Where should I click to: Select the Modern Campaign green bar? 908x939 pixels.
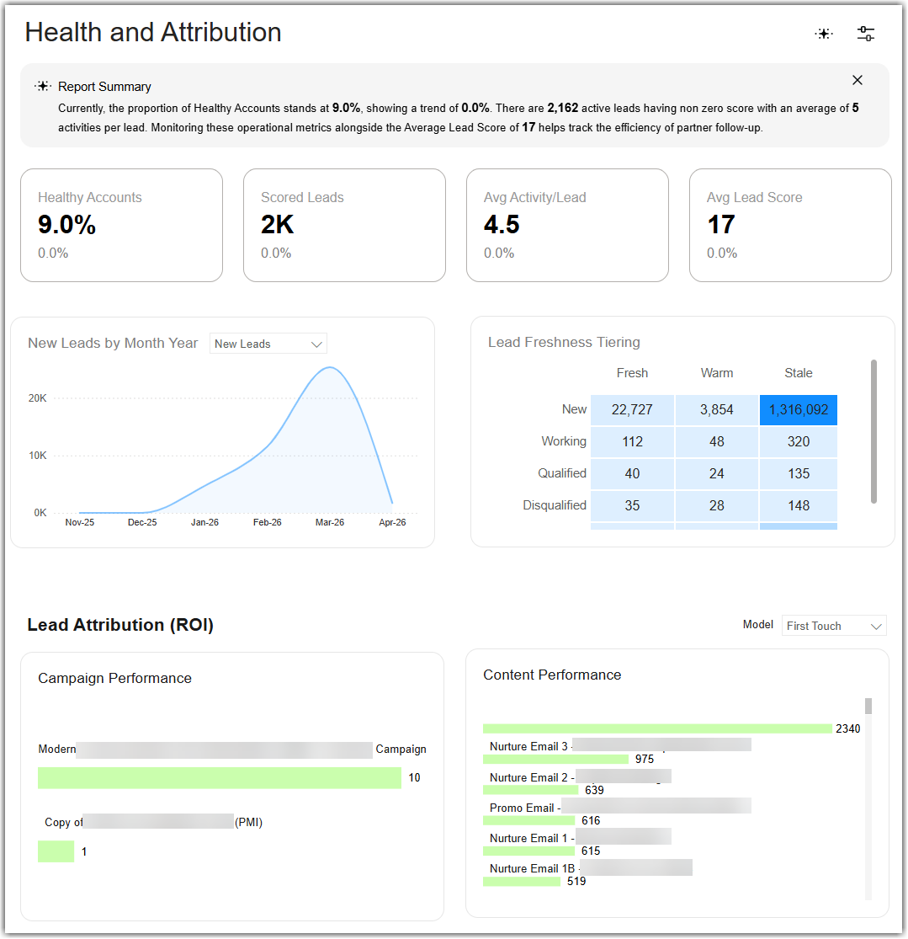point(220,778)
